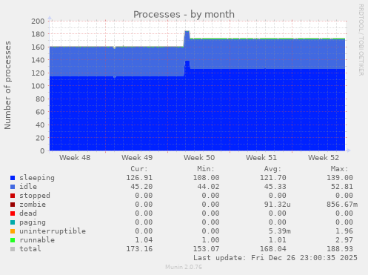Click the blue sleeping legend swatch

click(x=13, y=178)
